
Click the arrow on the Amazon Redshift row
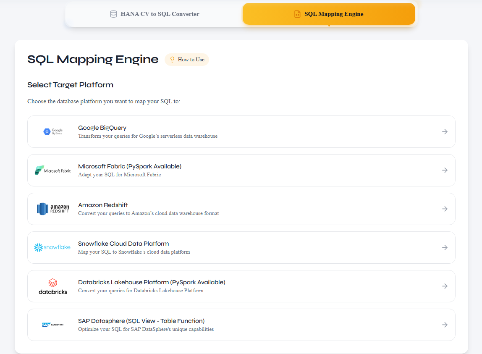pyautogui.click(x=445, y=209)
